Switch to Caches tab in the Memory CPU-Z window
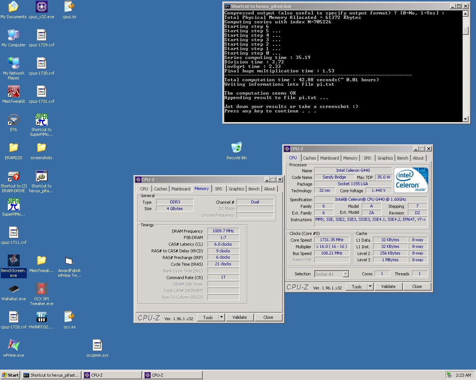Screen dimensions: 476x380 pyautogui.click(x=161, y=189)
